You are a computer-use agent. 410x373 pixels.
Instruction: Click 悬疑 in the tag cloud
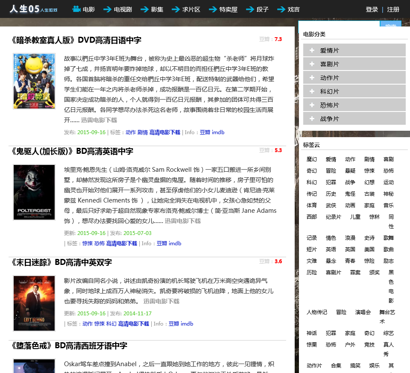(x=350, y=171)
